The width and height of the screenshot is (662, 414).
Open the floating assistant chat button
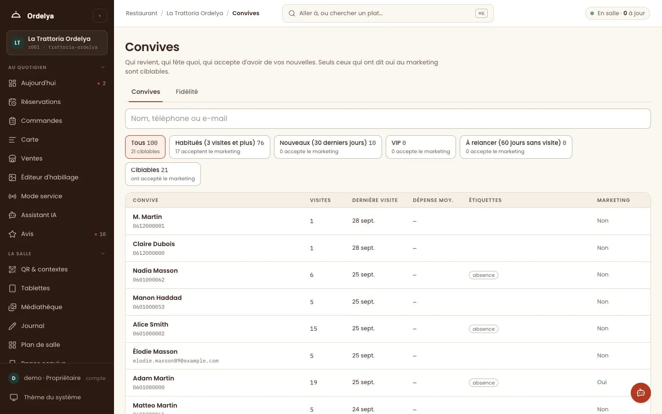pos(641,393)
